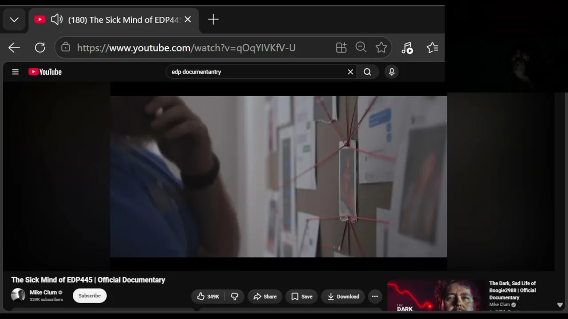
Task: Clear the YouTube search query
Action: (351, 72)
